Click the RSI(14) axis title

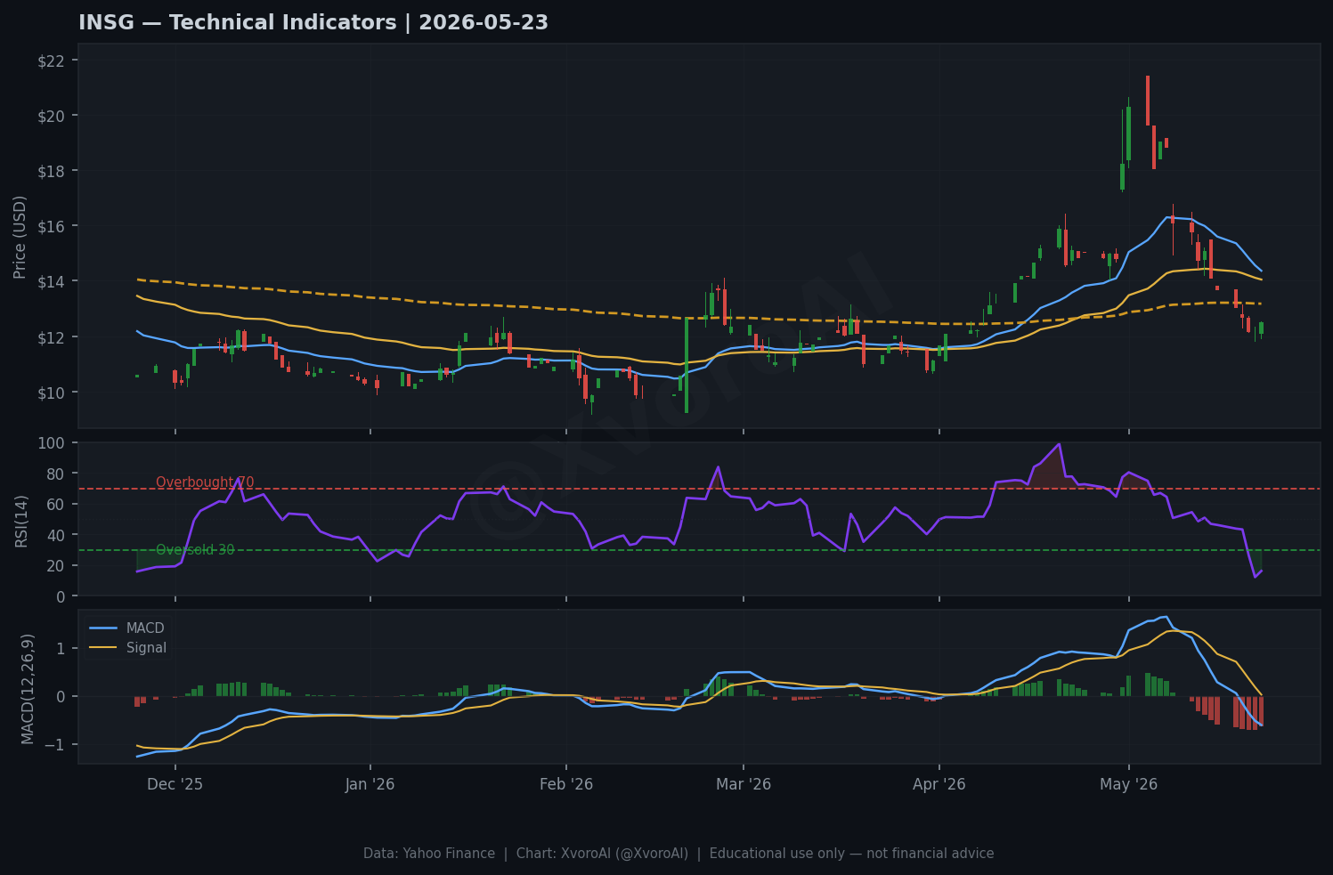click(x=20, y=521)
